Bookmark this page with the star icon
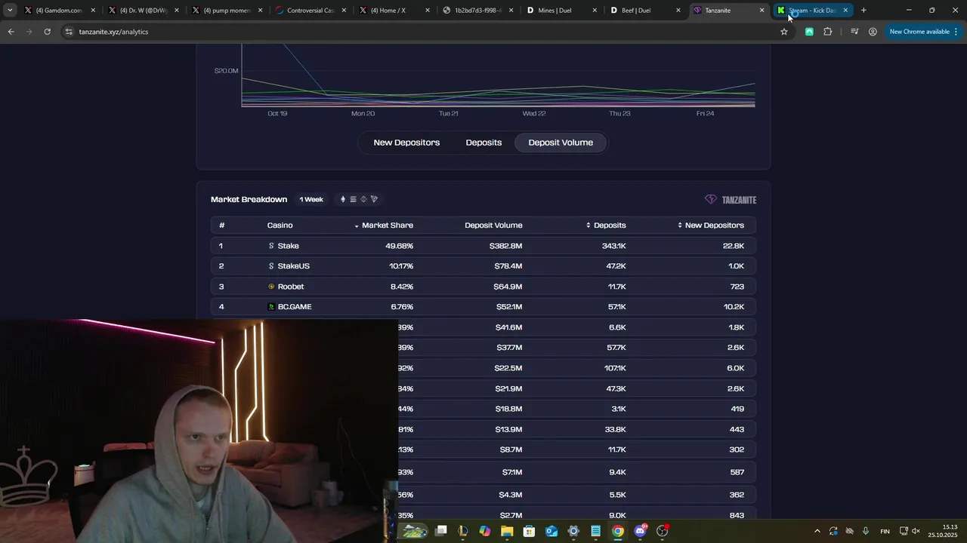The height and width of the screenshot is (543, 967). pos(784,32)
